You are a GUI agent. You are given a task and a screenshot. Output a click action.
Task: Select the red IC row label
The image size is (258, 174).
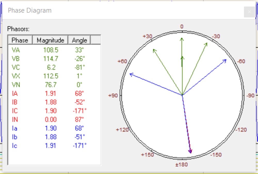(x=15, y=111)
